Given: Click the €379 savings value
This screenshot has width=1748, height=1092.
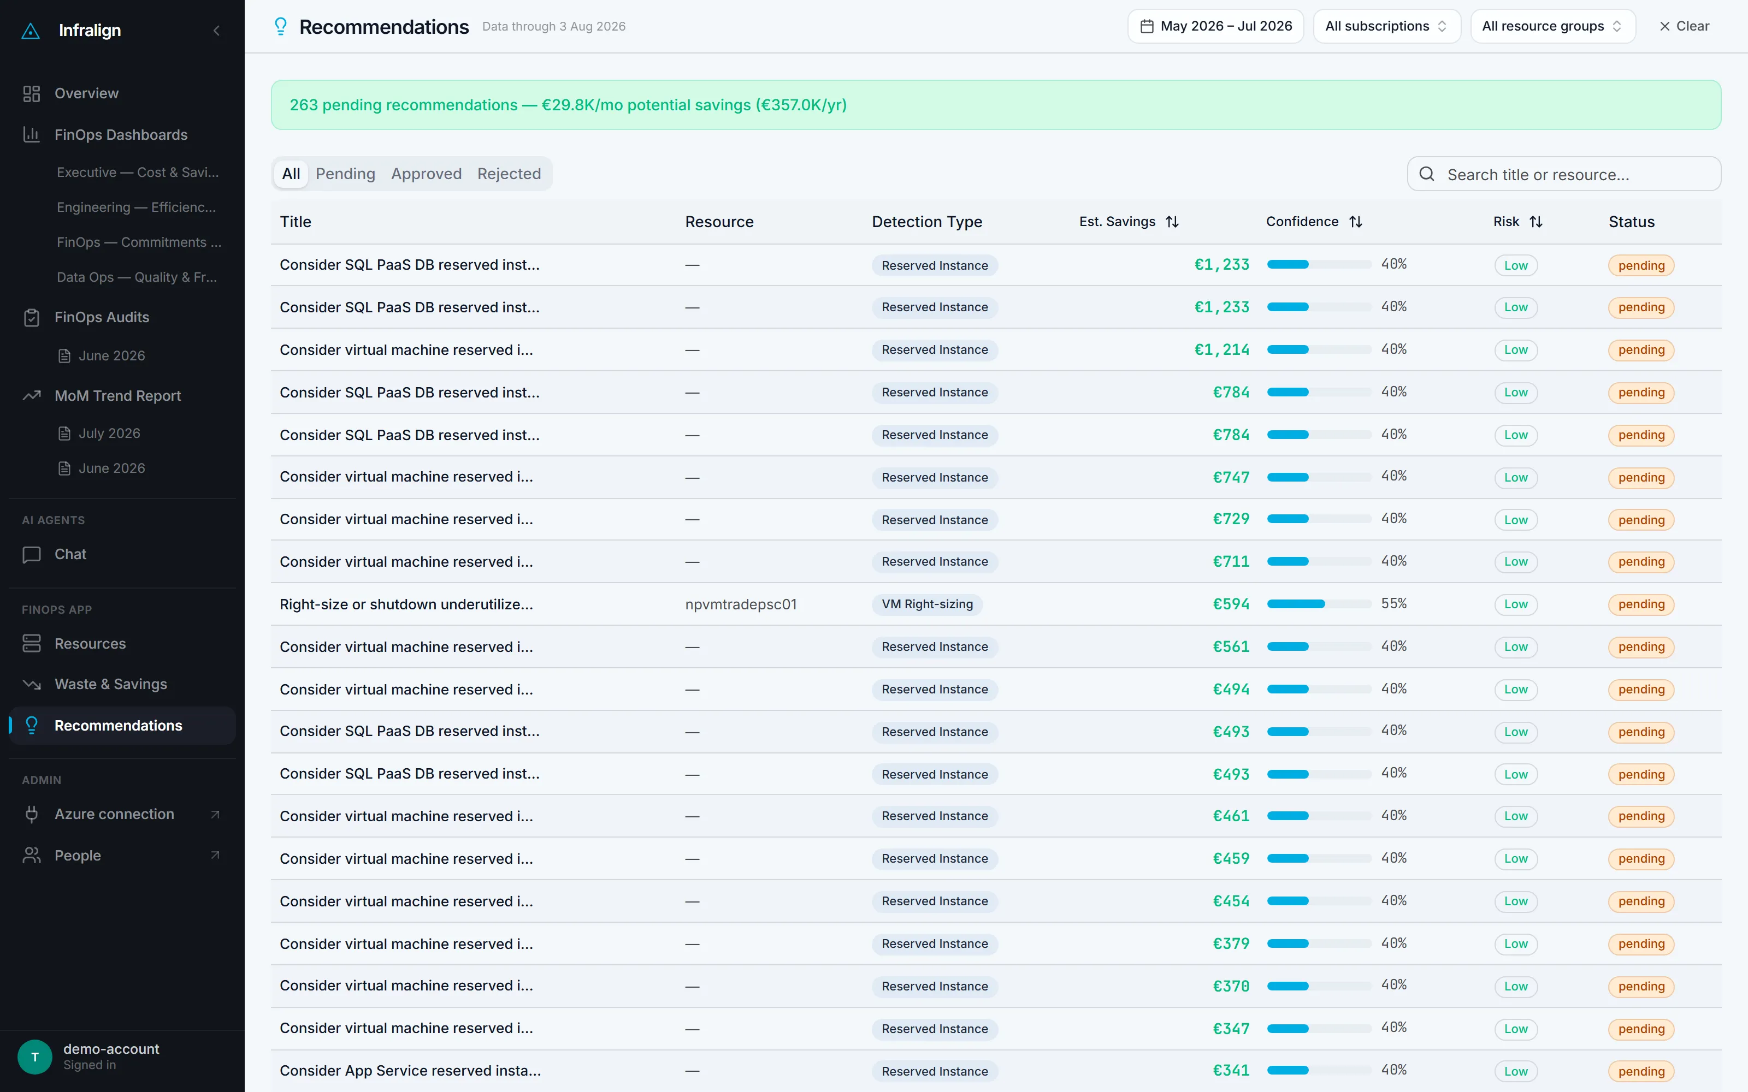Looking at the screenshot, I should (1231, 943).
